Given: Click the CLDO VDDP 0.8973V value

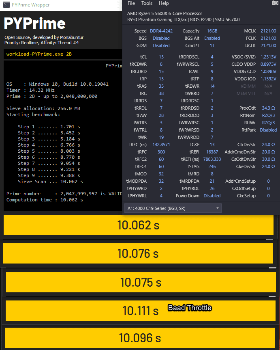Looking at the screenshot, I should [268, 64].
